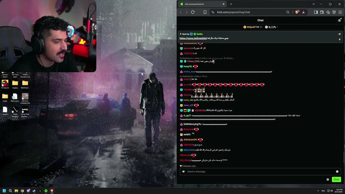This screenshot has height=194, width=345.
Task: Click username MOLO101 in chat
Action: point(189,150)
